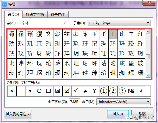Screen dimensions: 158x123
Task: Click the character grid scrollbar thumb
Action: coord(148,57)
